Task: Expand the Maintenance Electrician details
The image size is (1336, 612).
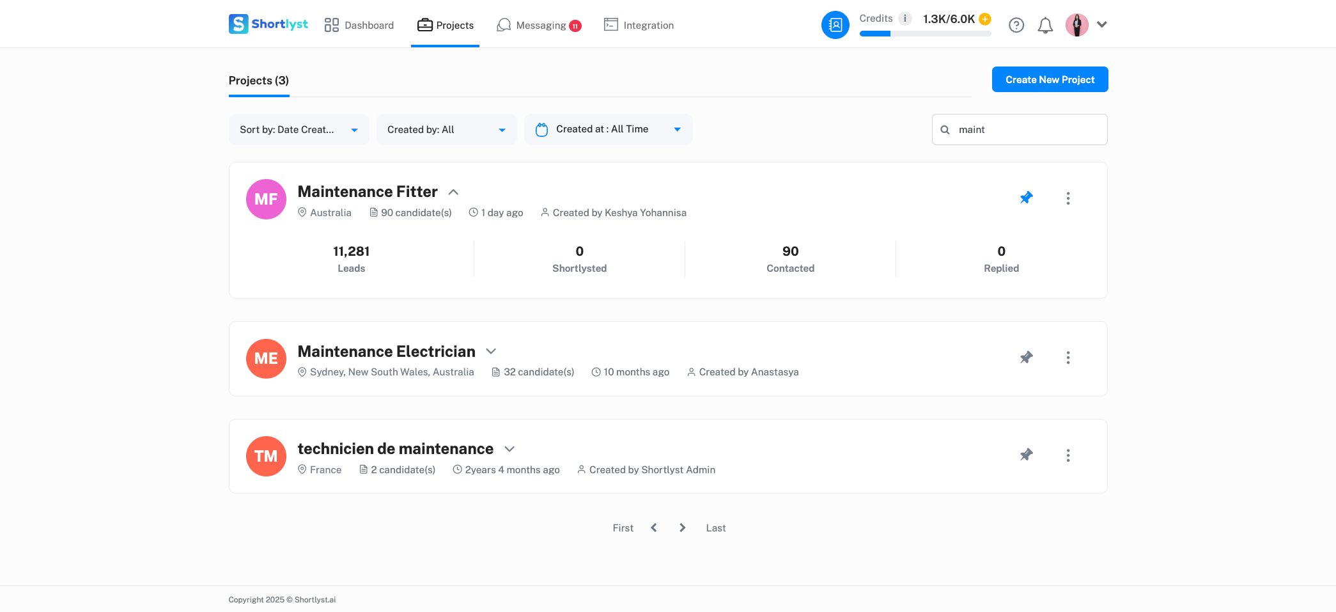Action: tap(490, 351)
